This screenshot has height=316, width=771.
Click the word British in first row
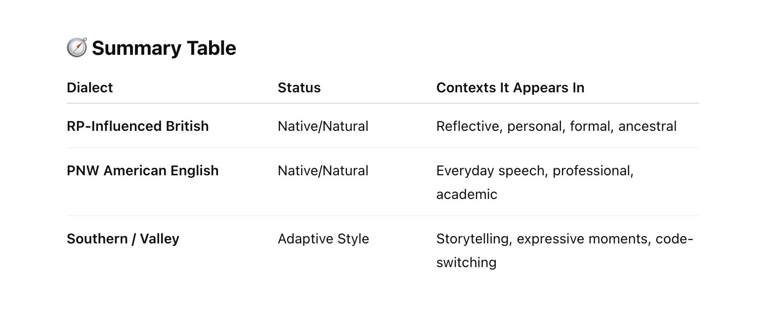(187, 126)
